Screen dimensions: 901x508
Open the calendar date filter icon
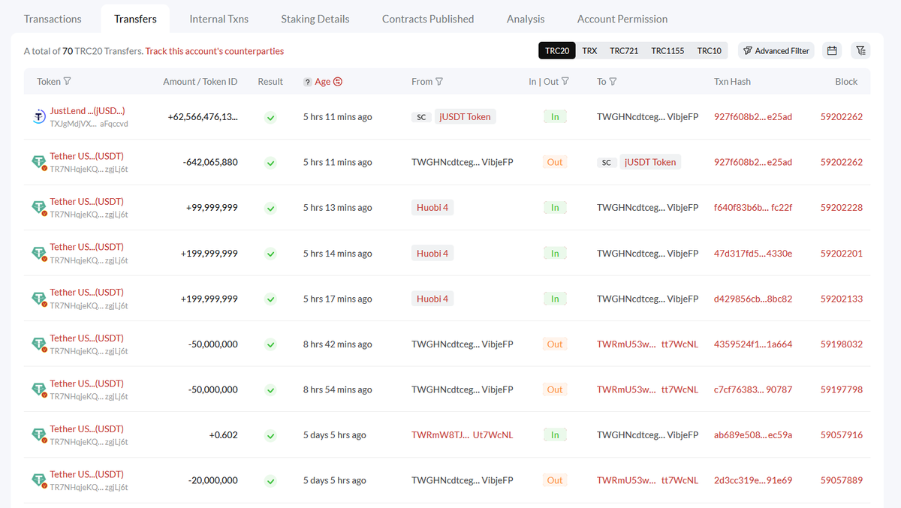coord(832,50)
